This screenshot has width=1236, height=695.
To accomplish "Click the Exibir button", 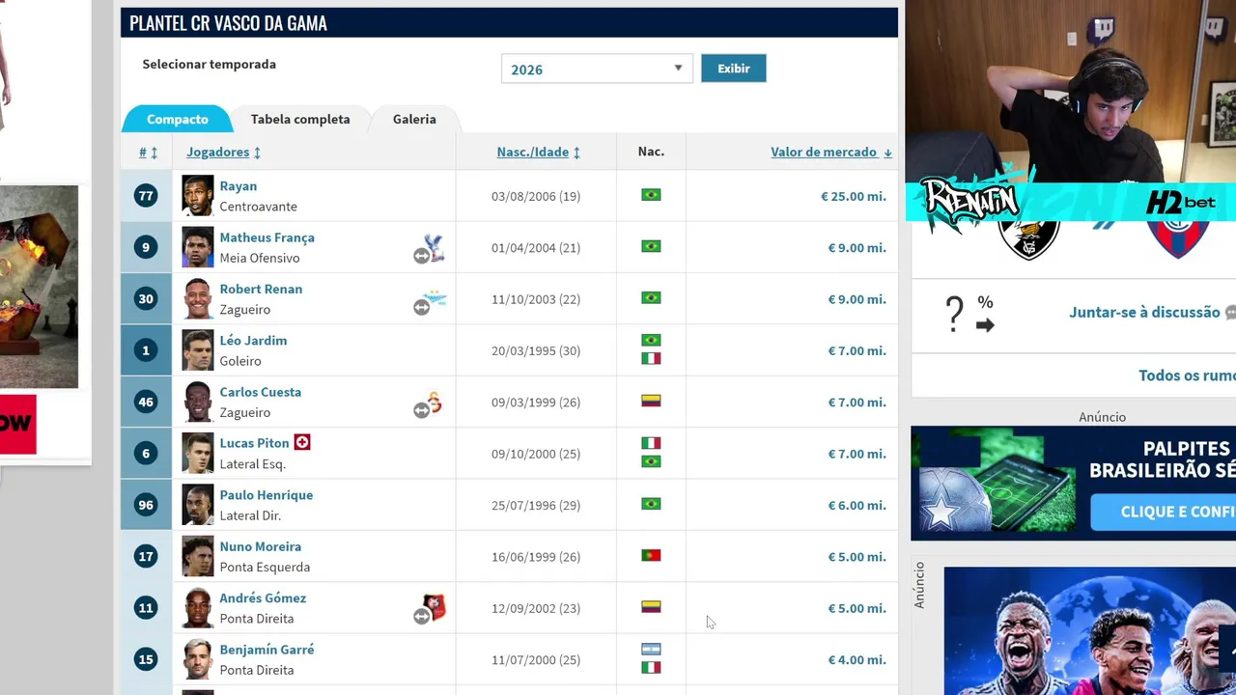I will click(733, 69).
